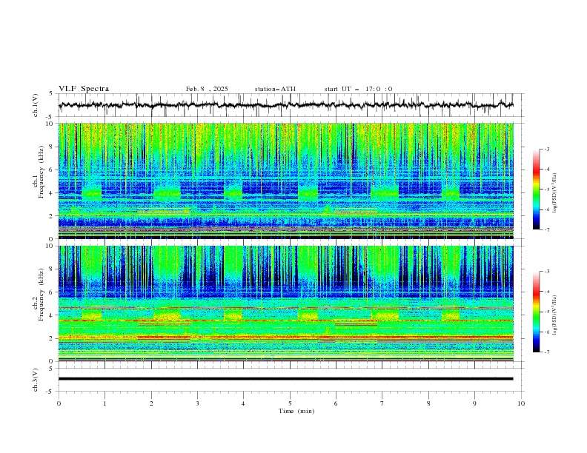Click the ch.2 'Frequency (kHz)' axis label

click(x=42, y=294)
